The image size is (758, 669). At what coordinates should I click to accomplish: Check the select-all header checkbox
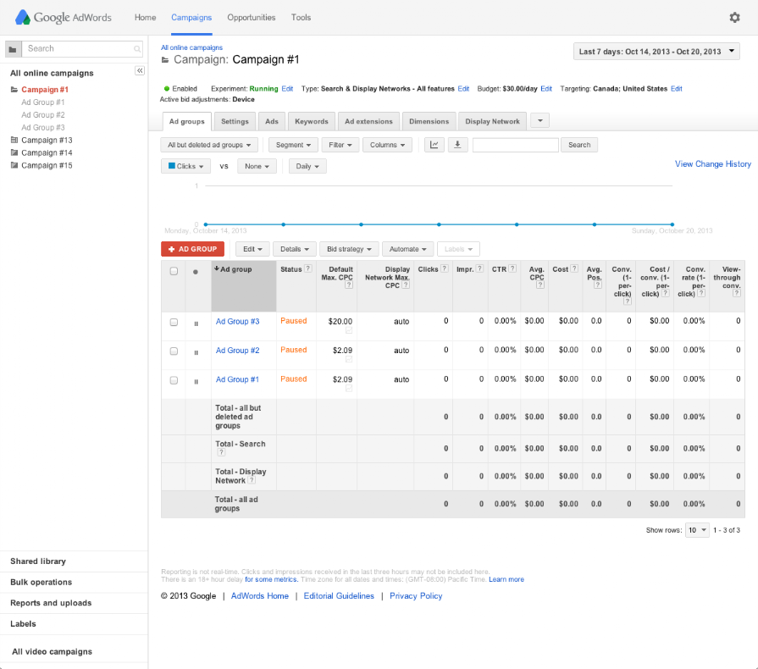point(174,271)
